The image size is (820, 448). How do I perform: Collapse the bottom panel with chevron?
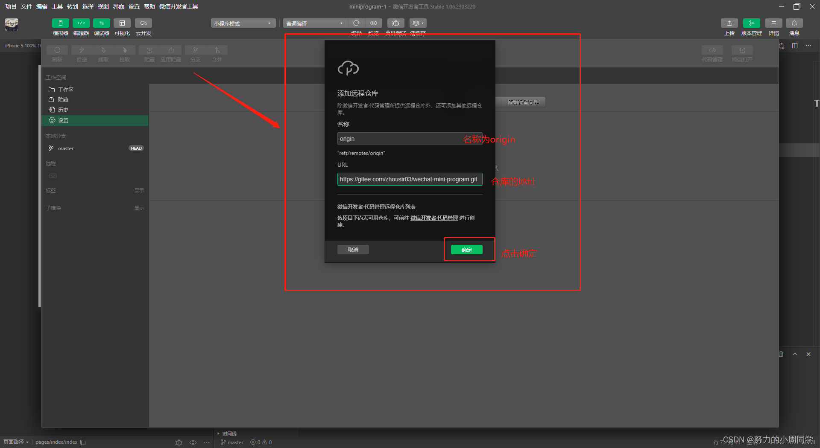(x=795, y=354)
